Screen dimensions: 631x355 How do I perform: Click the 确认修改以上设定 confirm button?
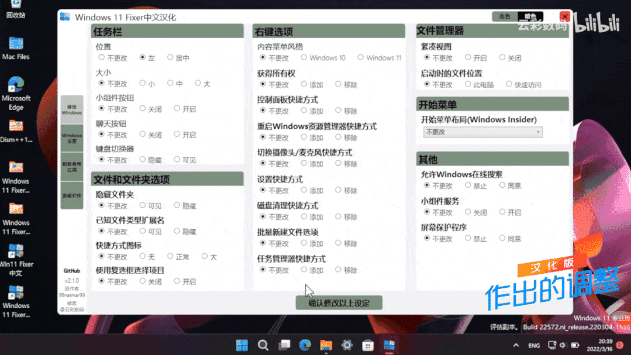pos(339,303)
